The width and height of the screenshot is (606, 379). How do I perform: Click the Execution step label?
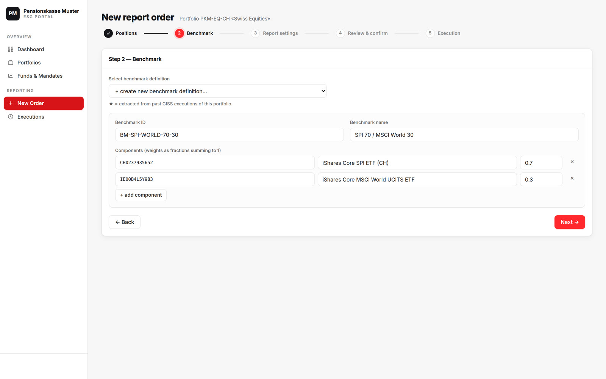coord(449,33)
